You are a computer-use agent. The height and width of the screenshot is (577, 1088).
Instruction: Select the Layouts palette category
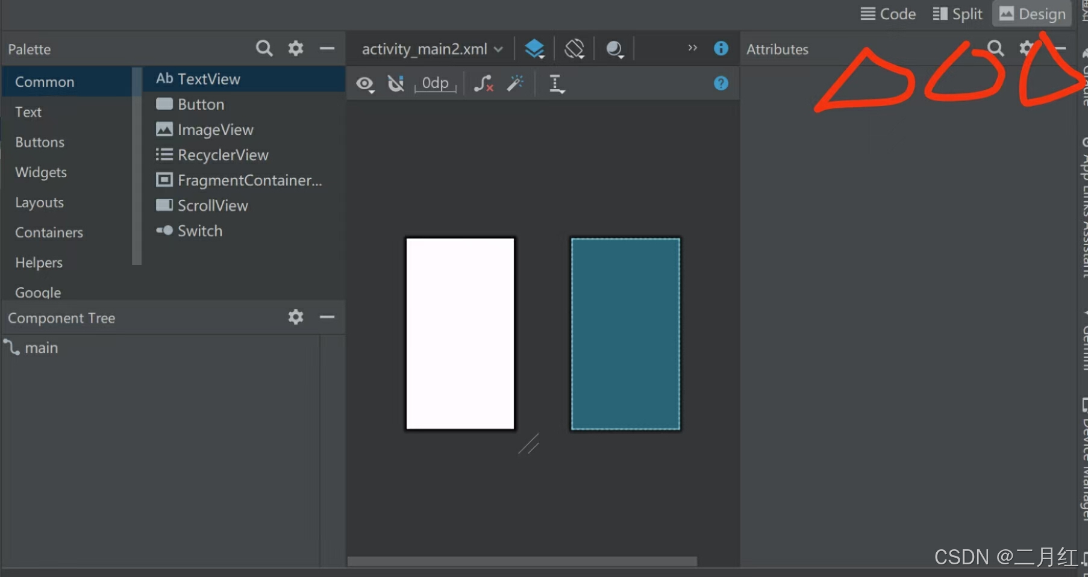point(39,202)
